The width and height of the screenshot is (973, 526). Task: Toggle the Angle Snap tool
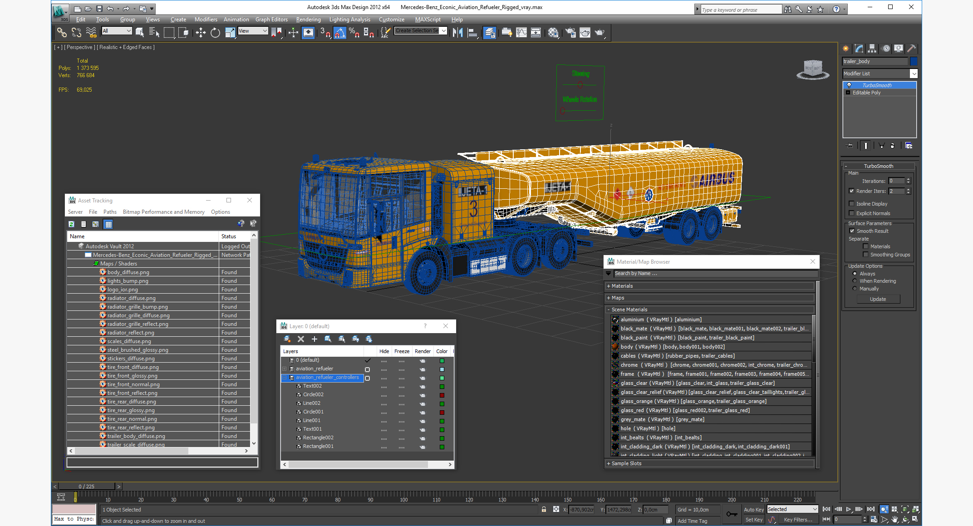[340, 32]
